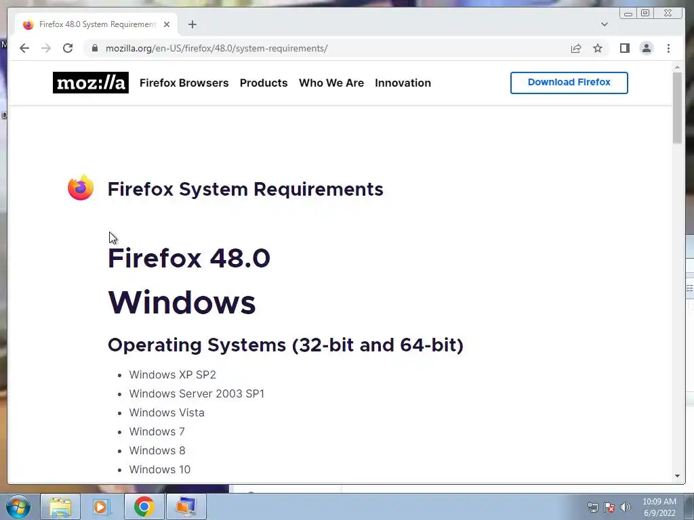Click the scrollbar down arrow
The width and height of the screenshot is (694, 520).
(677, 476)
